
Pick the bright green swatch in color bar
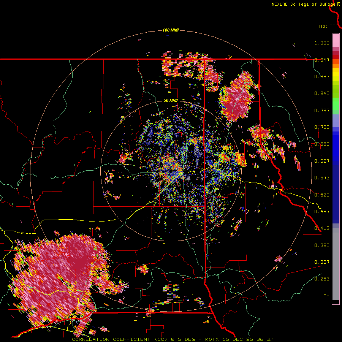point(336,104)
